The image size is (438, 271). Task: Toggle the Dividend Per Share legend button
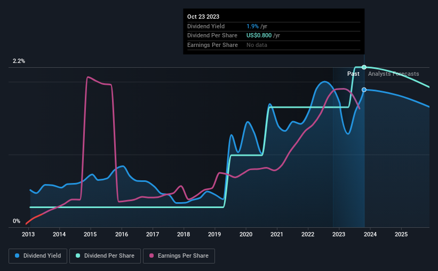[x=105, y=256]
